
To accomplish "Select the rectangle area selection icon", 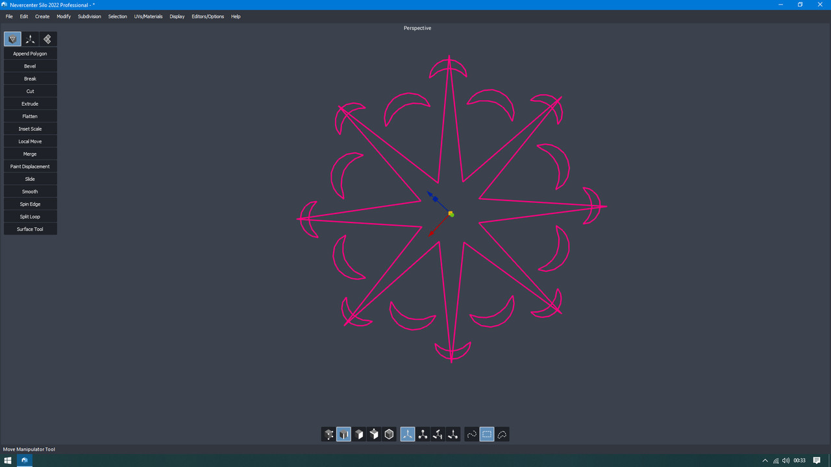I will (487, 435).
